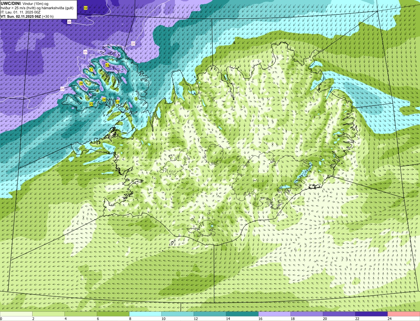Click the legend tick label 10
Screen dimensions: 420x321
pyautogui.click(x=163, y=319)
